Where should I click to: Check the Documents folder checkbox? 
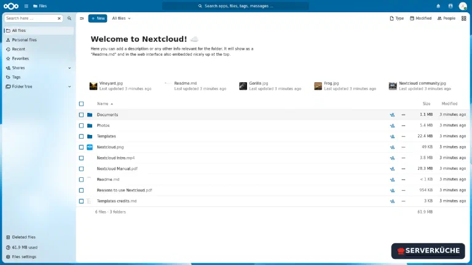point(81,115)
